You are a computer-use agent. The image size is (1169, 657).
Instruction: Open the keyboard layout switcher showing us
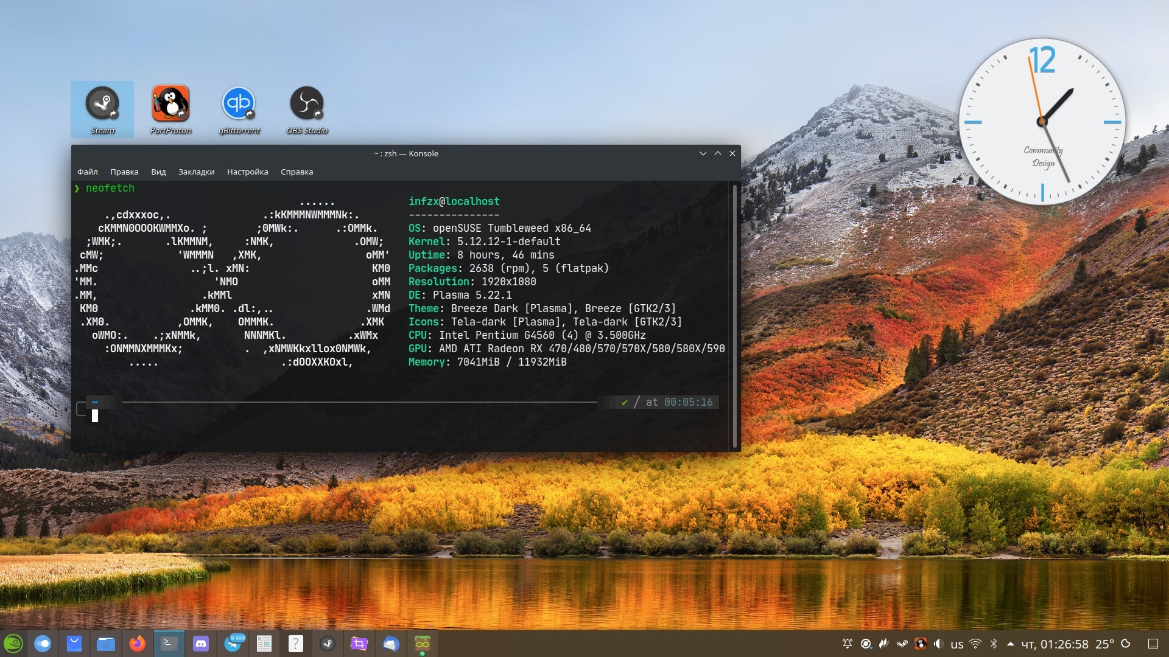pos(957,642)
